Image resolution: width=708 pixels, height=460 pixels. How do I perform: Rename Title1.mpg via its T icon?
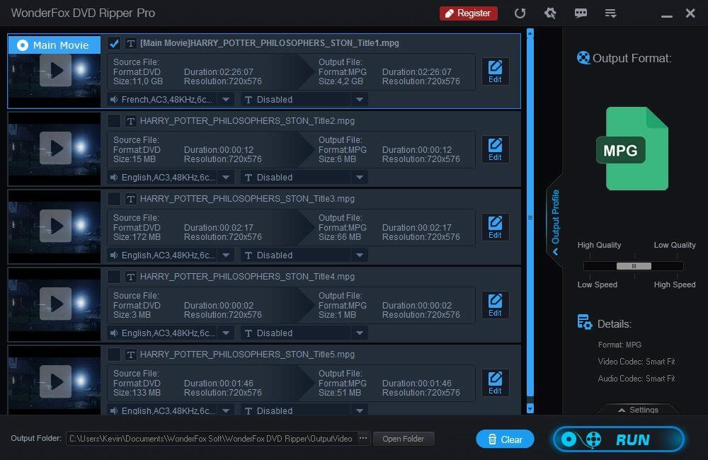coord(130,43)
